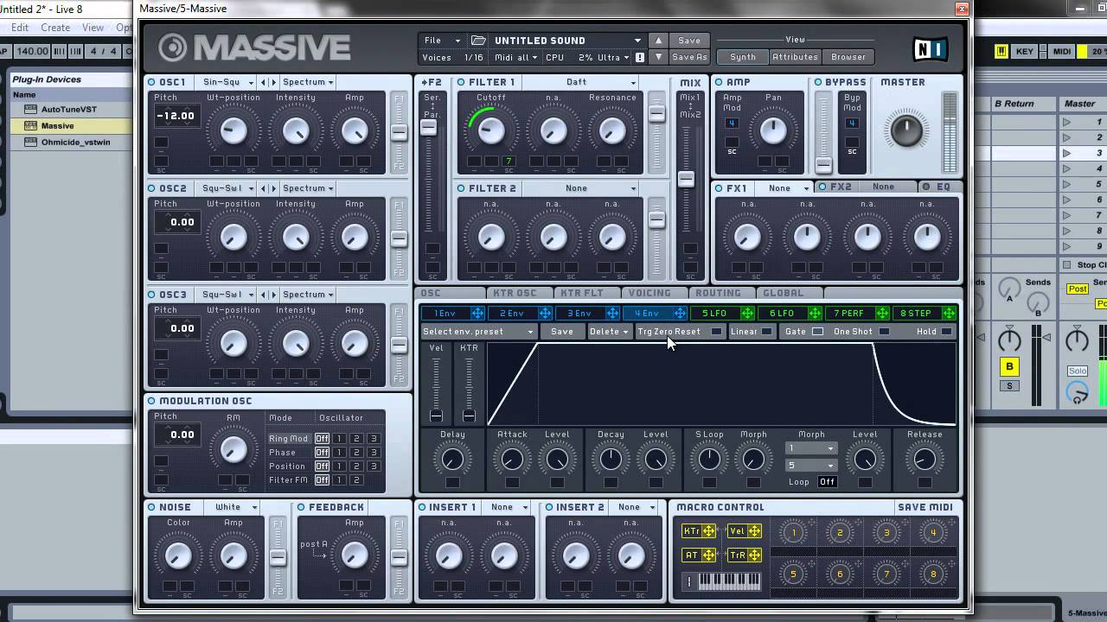Click the 4Env modulation drag handle

point(680,314)
